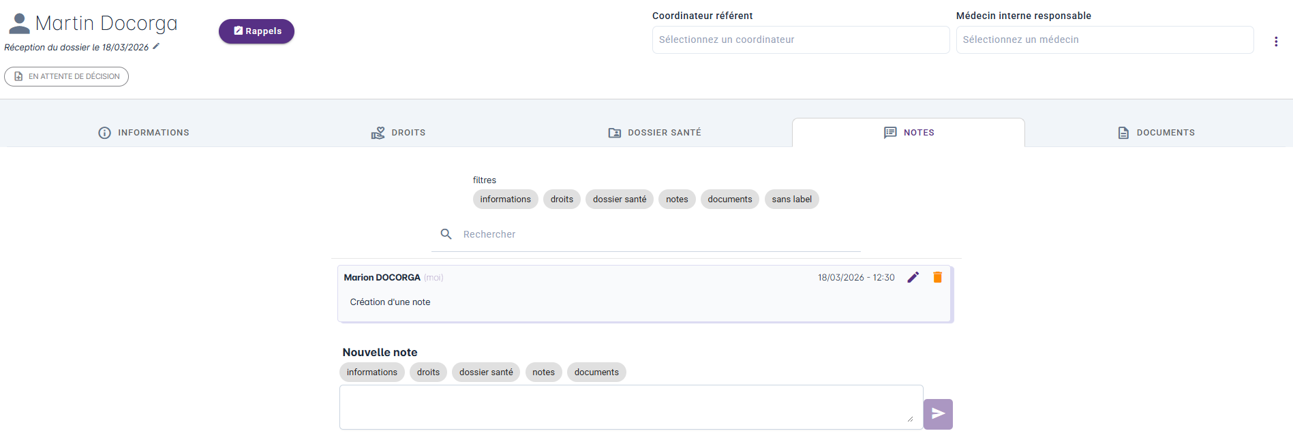1293x446 pixels.
Task: Toggle the 'documents' filter chip under filtres
Action: 729,200
